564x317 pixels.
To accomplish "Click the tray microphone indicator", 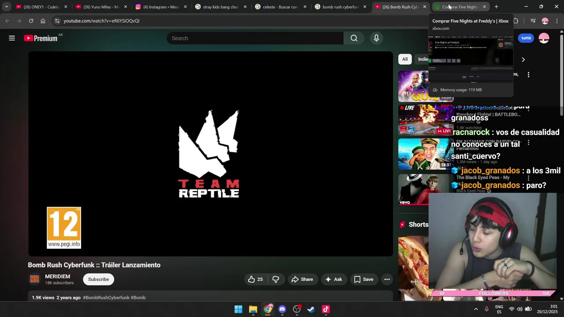I will pyautogui.click(x=486, y=309).
